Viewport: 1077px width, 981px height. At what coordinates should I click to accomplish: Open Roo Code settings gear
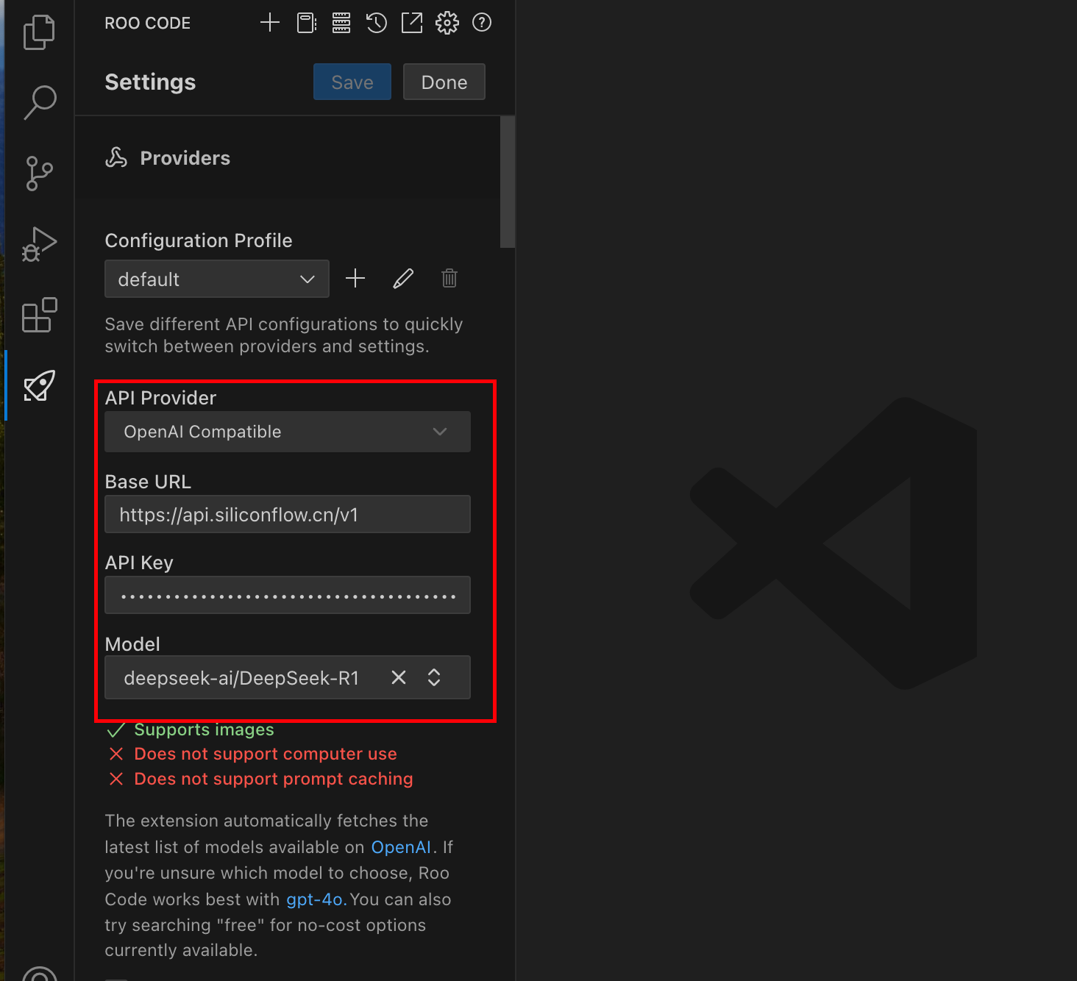[447, 23]
